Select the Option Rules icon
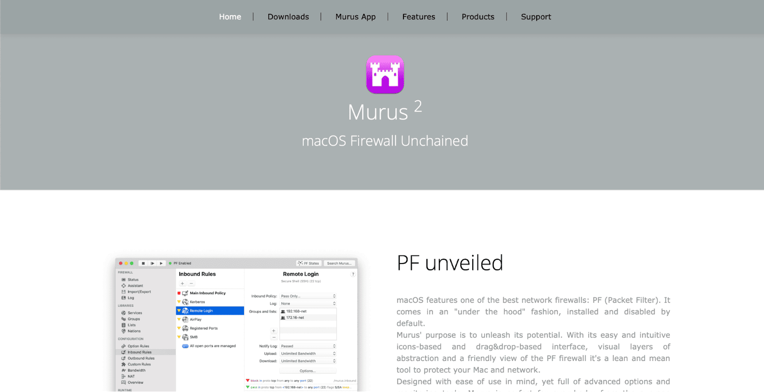Screen dimensions: 764x392 point(124,346)
